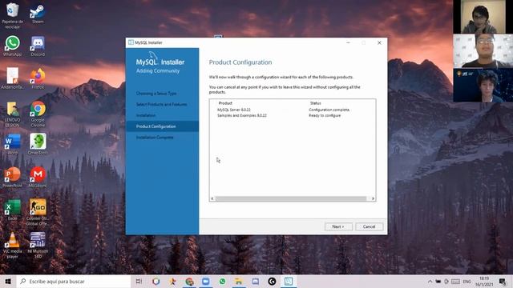This screenshot has height=288, width=513.
Task: Open WhatsApp from the taskbar
Action: 223,281
